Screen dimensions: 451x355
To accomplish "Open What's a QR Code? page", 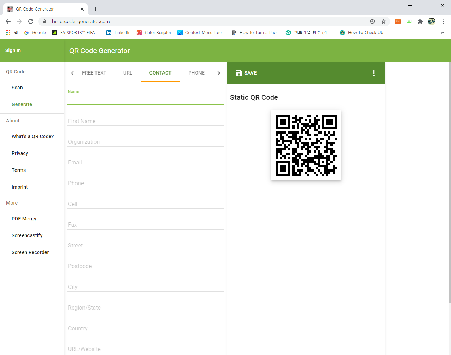I will [x=33, y=136].
